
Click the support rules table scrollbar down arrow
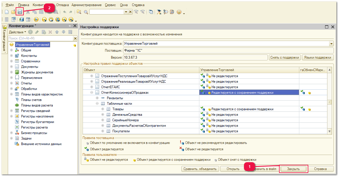pos(329,131)
